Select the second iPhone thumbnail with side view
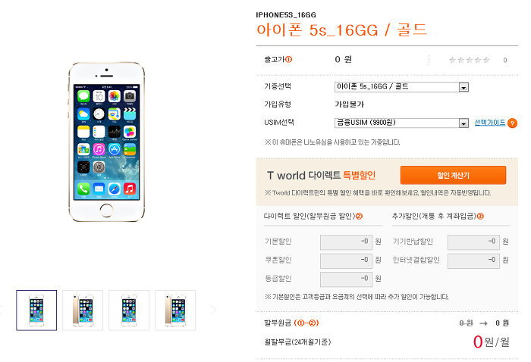Viewport: 531px width, 362px height. [83, 311]
